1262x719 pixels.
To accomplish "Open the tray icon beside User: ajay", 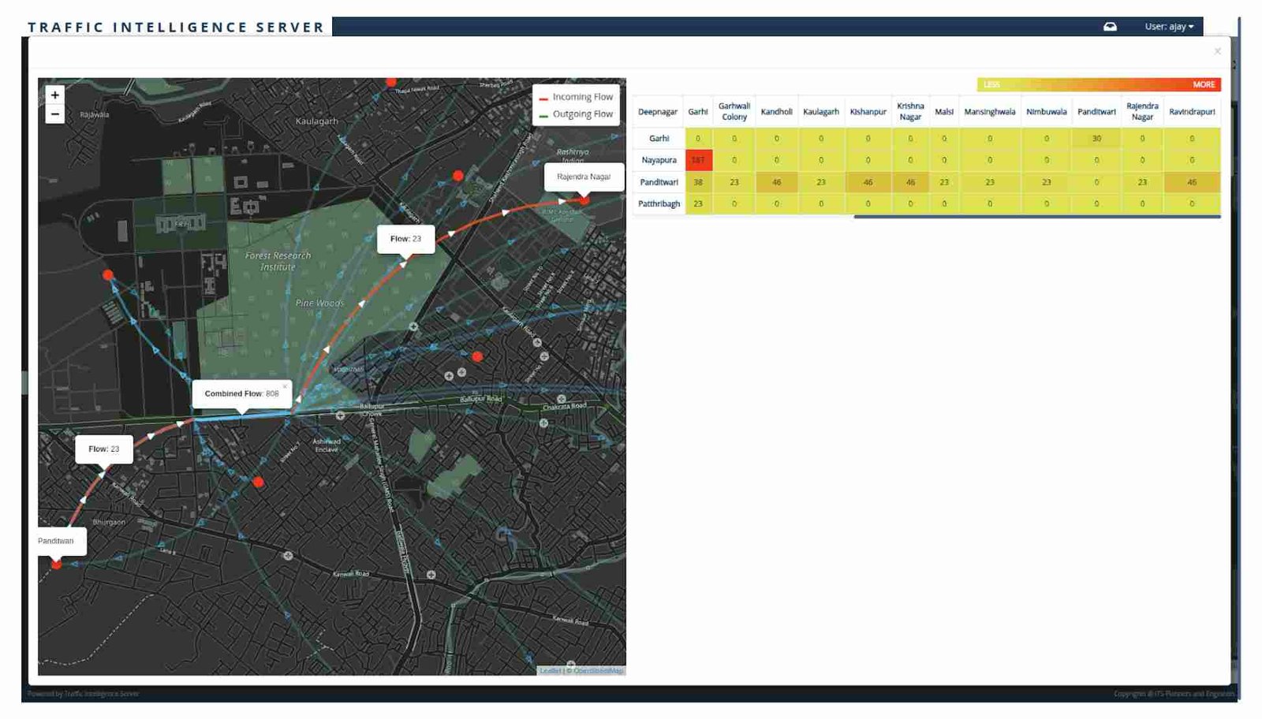I will [x=1110, y=27].
